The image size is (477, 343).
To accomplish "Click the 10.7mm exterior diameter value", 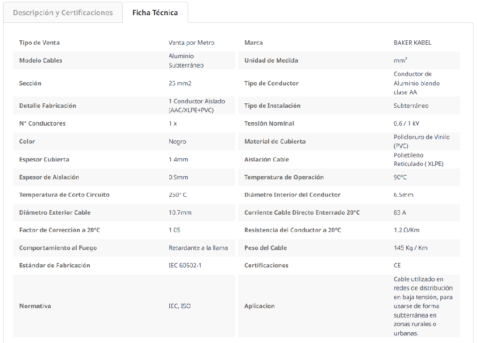I will [180, 213].
